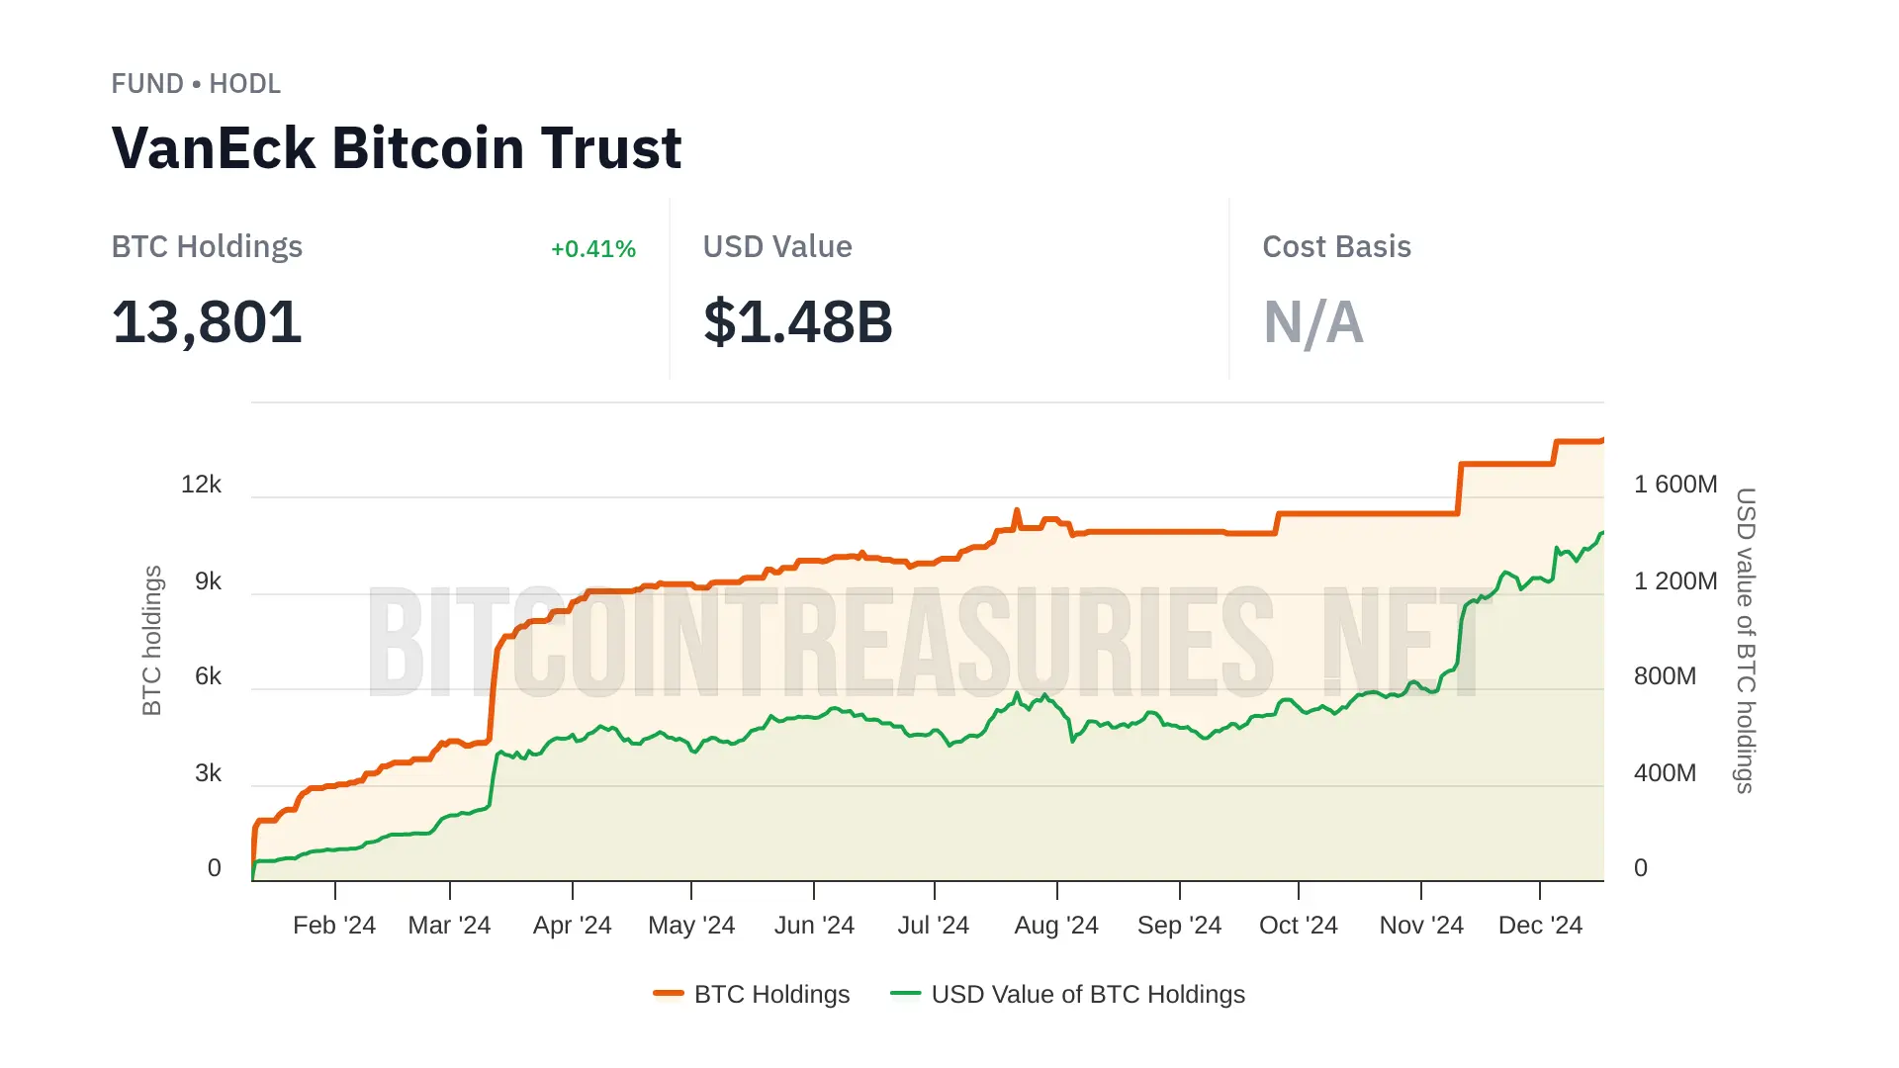This screenshot has height=1068, width=1899.
Task: Select the 13,801 BTC Holdings figure
Action: (x=207, y=322)
